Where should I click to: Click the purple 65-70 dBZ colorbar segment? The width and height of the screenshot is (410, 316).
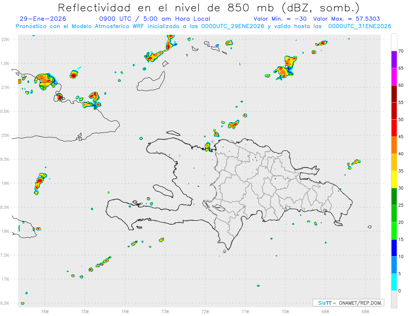click(x=394, y=60)
